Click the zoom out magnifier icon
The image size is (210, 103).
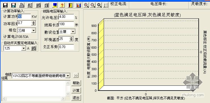point(93,5)
